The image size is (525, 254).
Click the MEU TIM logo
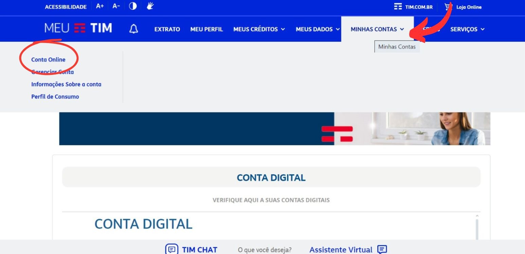click(x=79, y=28)
